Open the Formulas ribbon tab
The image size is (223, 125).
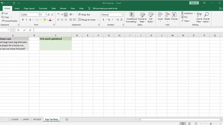pos(43,8)
